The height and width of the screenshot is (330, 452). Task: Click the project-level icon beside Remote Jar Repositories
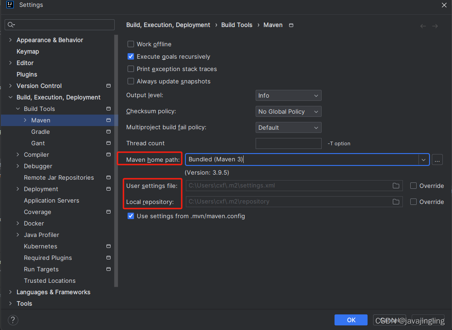108,177
